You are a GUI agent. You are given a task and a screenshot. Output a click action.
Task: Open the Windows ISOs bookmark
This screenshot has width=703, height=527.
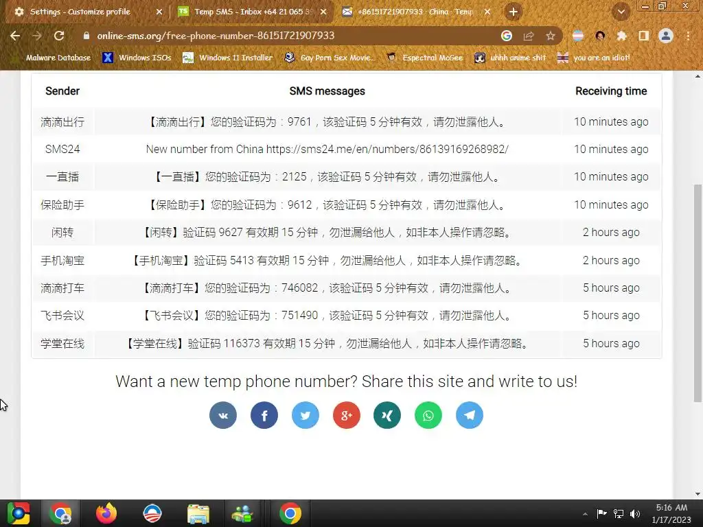[x=137, y=58]
